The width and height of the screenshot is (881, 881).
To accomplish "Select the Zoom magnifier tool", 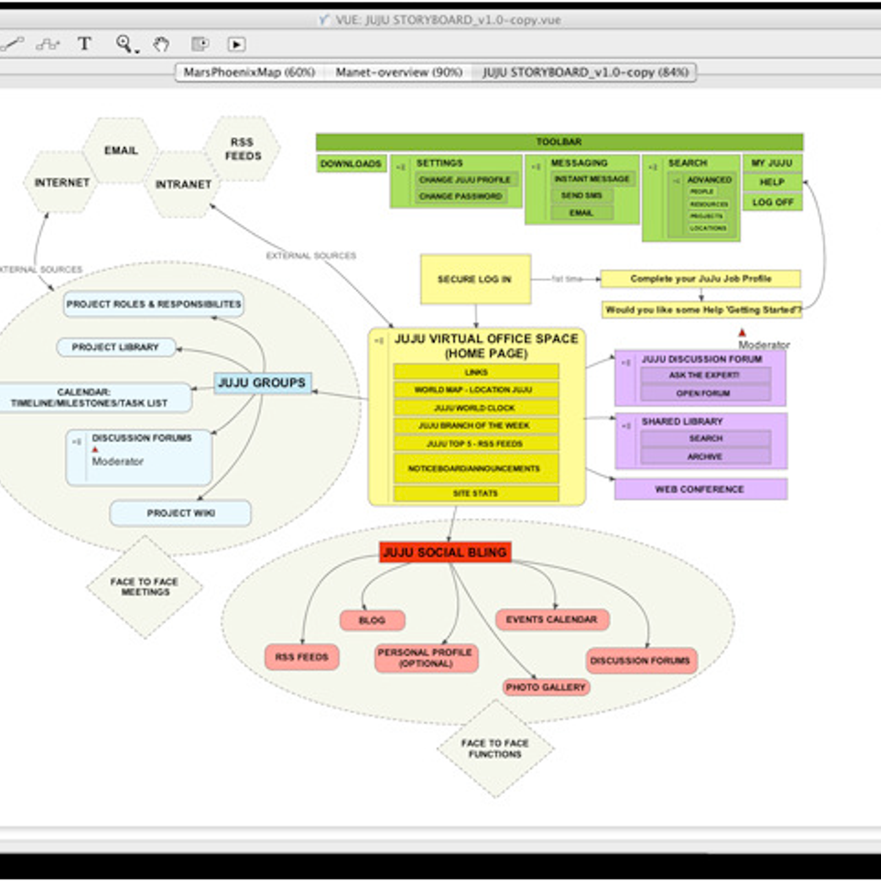I will click(x=123, y=43).
